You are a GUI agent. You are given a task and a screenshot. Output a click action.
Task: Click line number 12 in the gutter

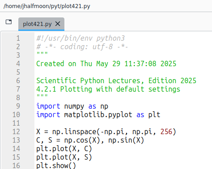point(16,132)
